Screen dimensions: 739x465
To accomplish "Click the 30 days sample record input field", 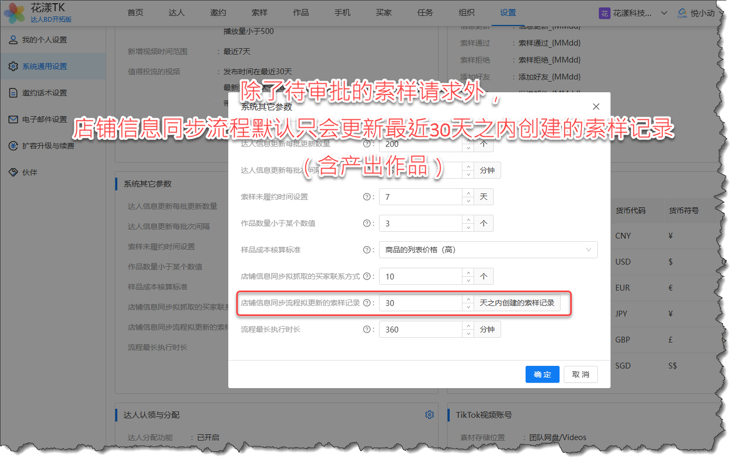I will coord(420,303).
